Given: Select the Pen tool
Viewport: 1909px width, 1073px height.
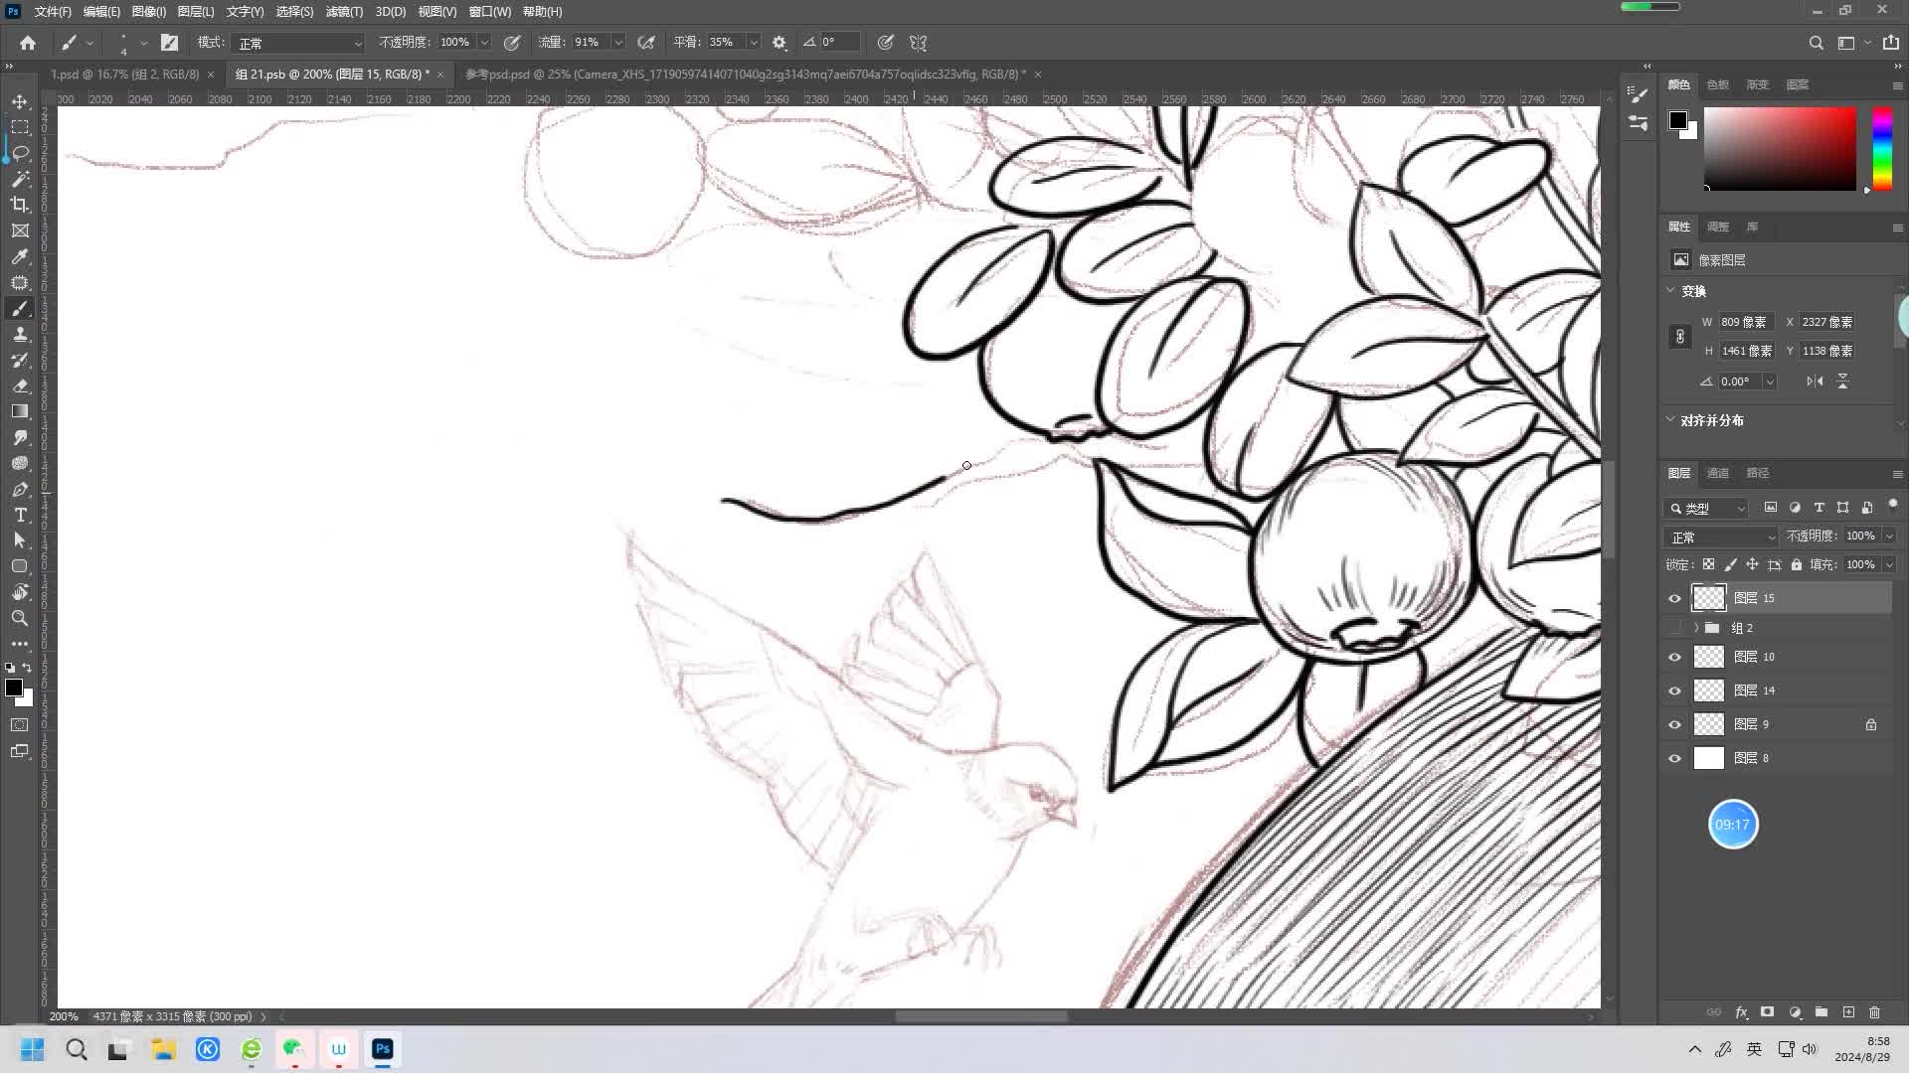Looking at the screenshot, I should (x=20, y=489).
